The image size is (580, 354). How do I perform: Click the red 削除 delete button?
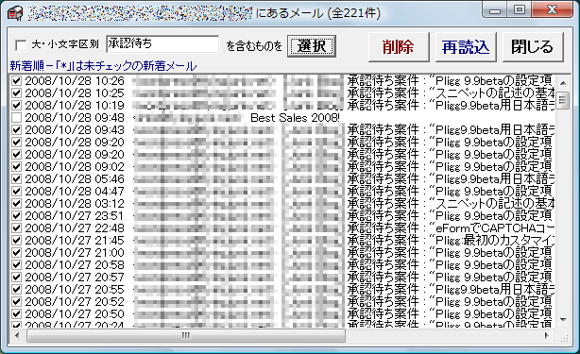399,47
